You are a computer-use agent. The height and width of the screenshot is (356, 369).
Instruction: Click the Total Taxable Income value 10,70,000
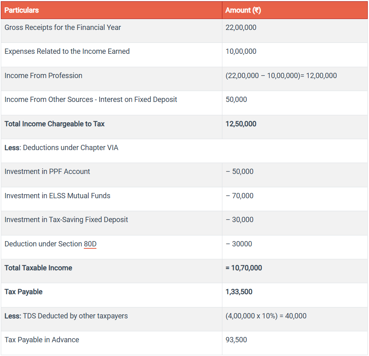coord(243,268)
